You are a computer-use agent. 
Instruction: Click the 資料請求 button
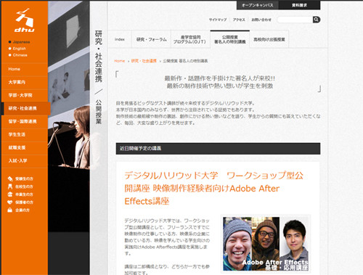[299, 5]
